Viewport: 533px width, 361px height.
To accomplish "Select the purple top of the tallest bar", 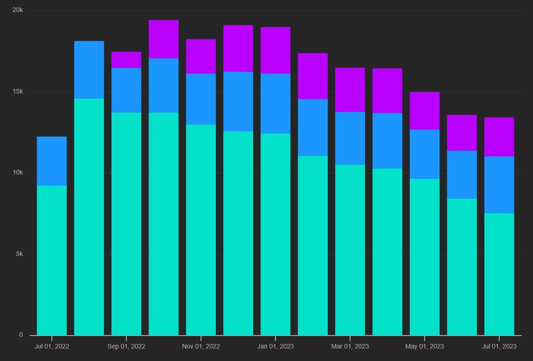I will pos(163,39).
